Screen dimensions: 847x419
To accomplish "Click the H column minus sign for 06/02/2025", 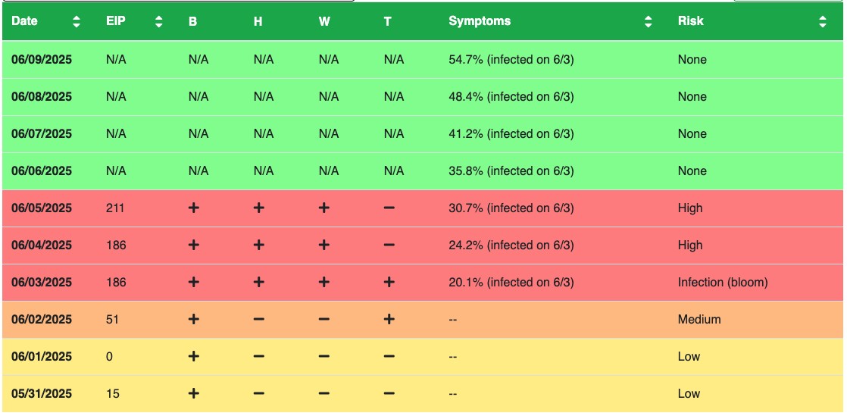I will (x=258, y=320).
